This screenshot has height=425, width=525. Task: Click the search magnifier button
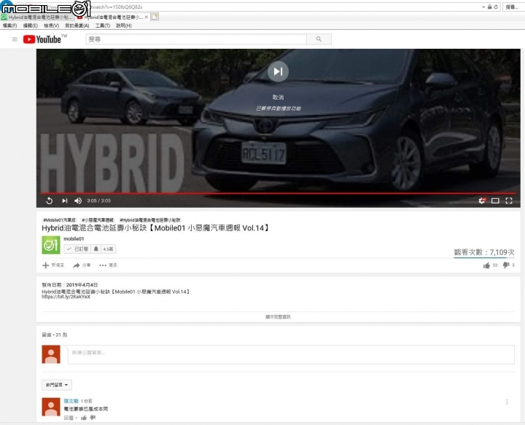319,39
